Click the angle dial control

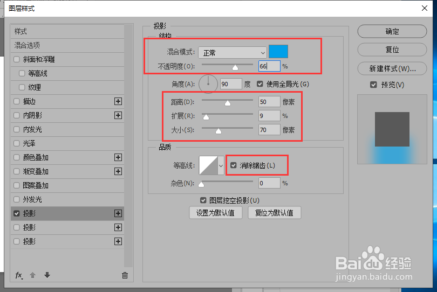click(208, 84)
